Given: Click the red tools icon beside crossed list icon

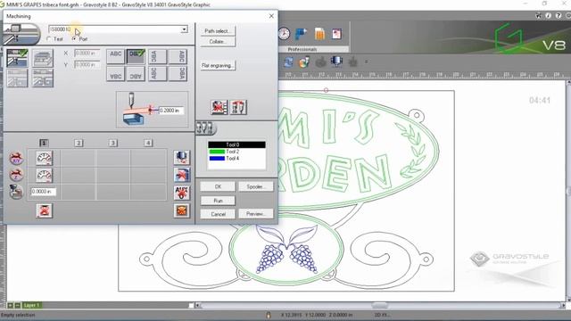Looking at the screenshot, I should 238,107.
